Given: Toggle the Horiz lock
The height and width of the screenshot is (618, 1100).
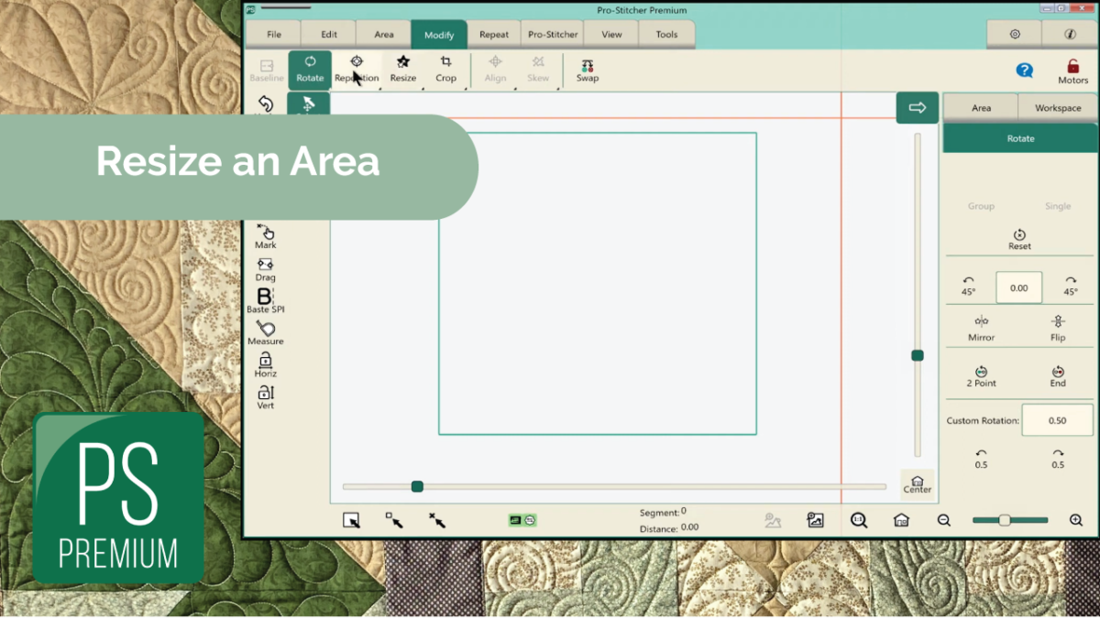Looking at the screenshot, I should pyautogui.click(x=265, y=363).
